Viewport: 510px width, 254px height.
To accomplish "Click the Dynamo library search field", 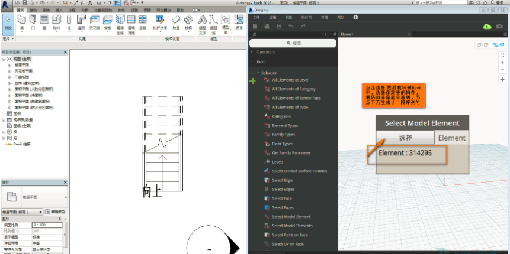I will tap(293, 43).
